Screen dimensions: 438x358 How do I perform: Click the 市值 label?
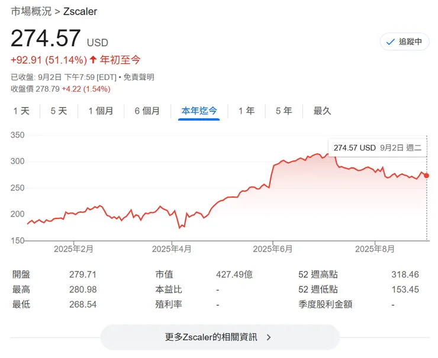(165, 275)
